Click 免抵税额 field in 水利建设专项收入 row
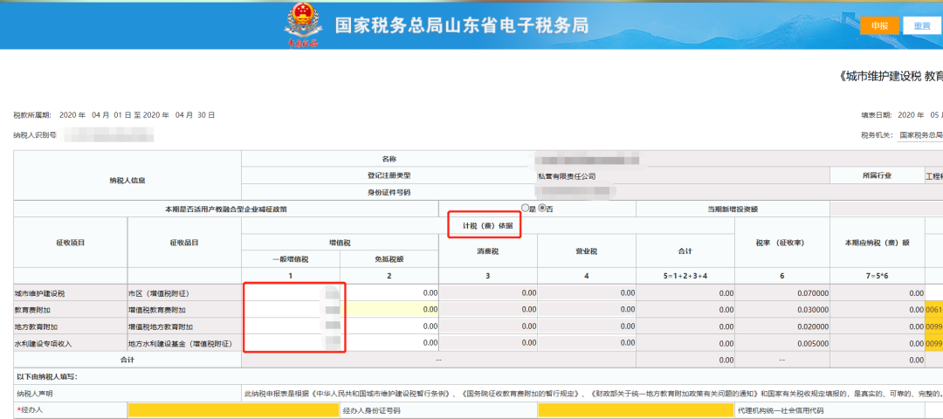The image size is (943, 419). [389, 343]
